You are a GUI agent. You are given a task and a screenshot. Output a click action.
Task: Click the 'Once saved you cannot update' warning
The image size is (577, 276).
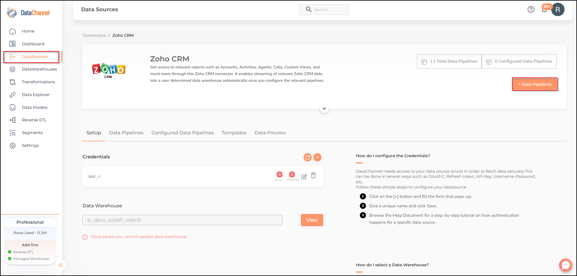[x=139, y=237]
